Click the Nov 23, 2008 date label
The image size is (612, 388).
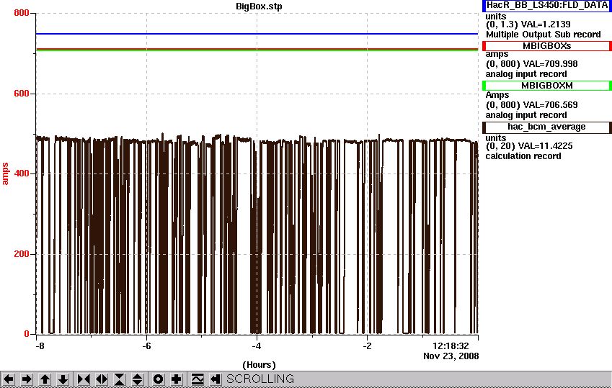(451, 356)
